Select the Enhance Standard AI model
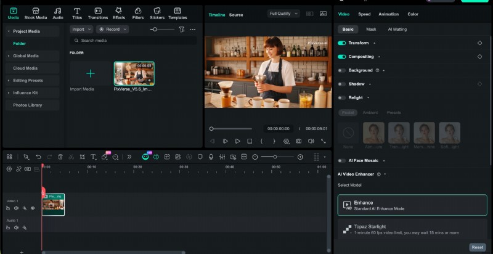 point(412,205)
